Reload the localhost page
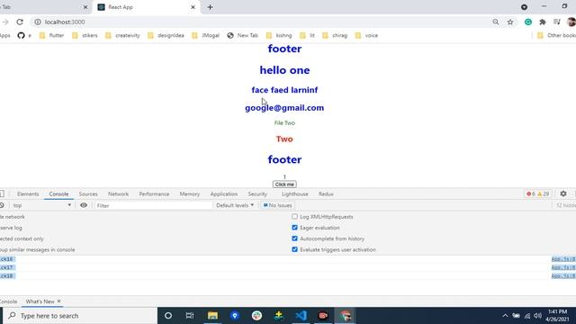 20,22
